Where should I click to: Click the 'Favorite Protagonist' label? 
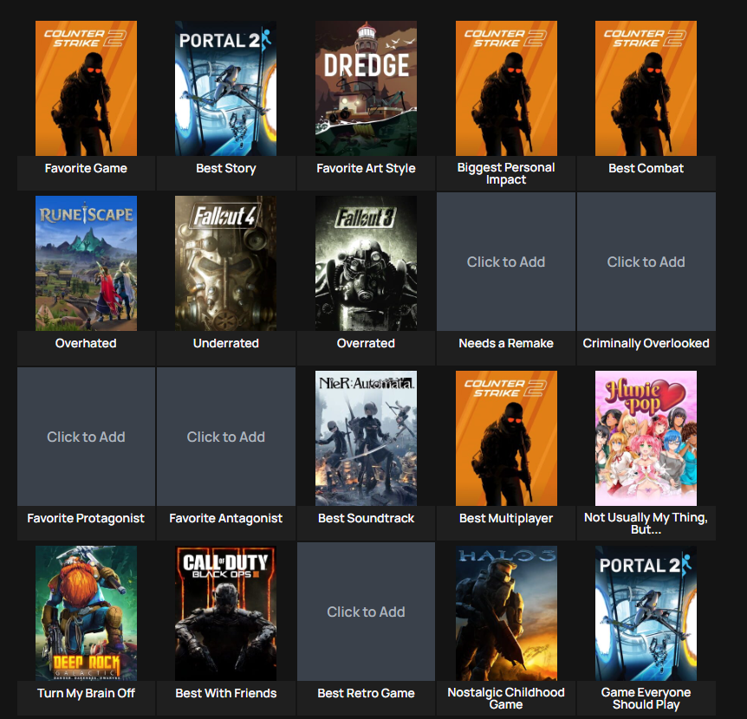click(87, 518)
